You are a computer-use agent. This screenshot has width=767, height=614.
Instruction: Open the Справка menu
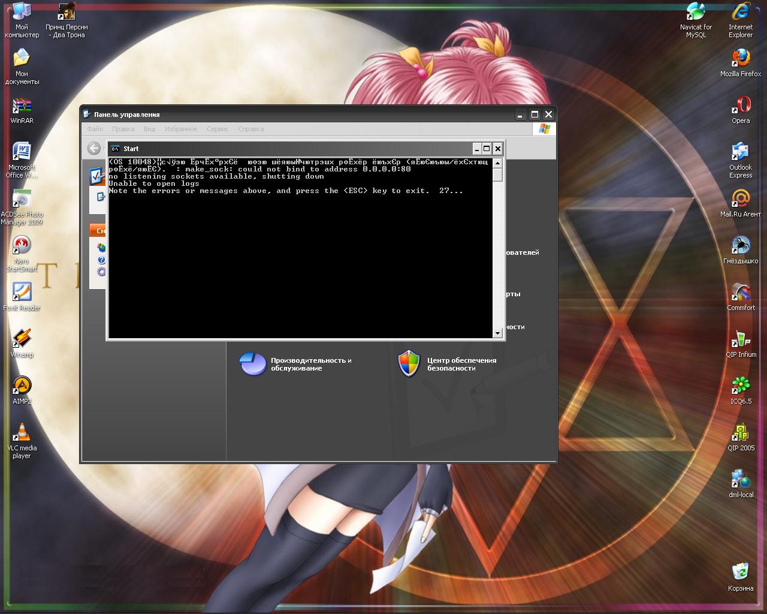pyautogui.click(x=250, y=129)
